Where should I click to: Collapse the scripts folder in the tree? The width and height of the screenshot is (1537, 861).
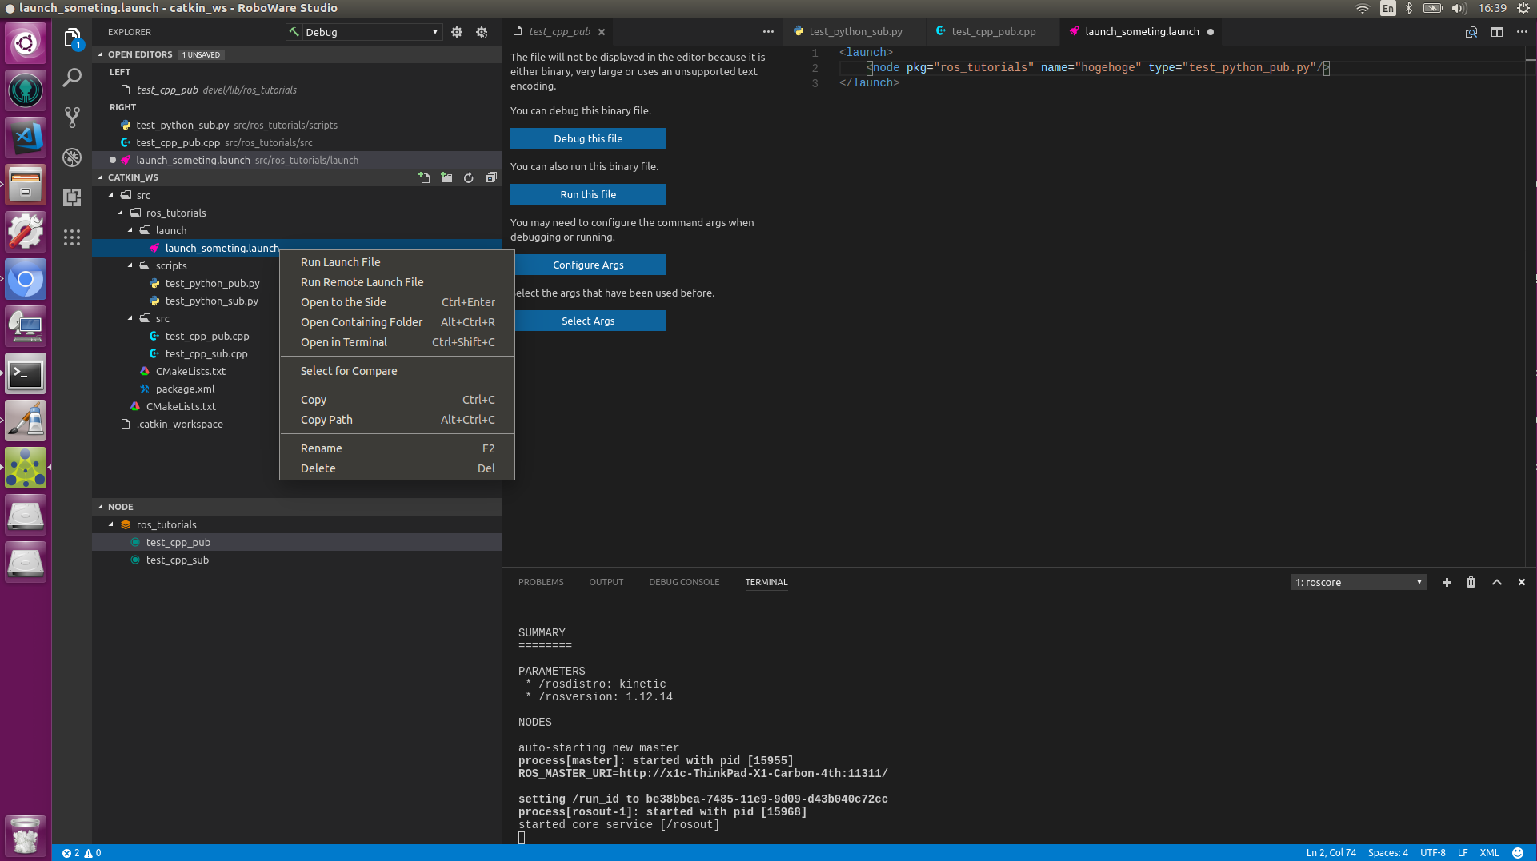coord(130,265)
